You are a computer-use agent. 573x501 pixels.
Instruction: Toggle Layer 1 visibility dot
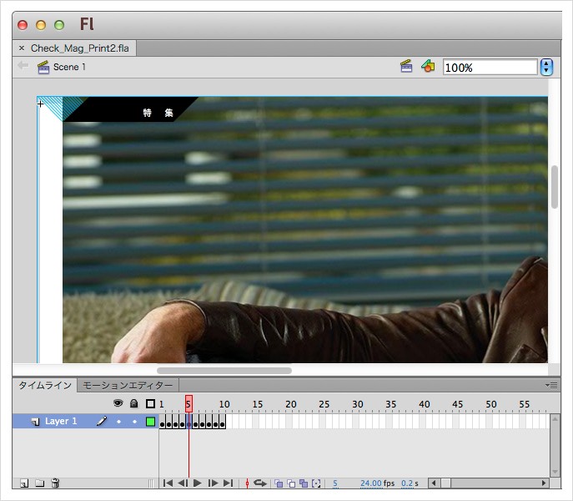tap(118, 422)
